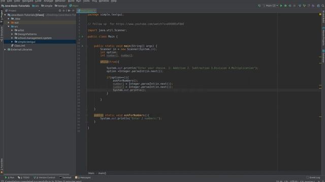This screenshot has width=325, height=182.
Task: Open the Edit menu
Action: (10, 1)
